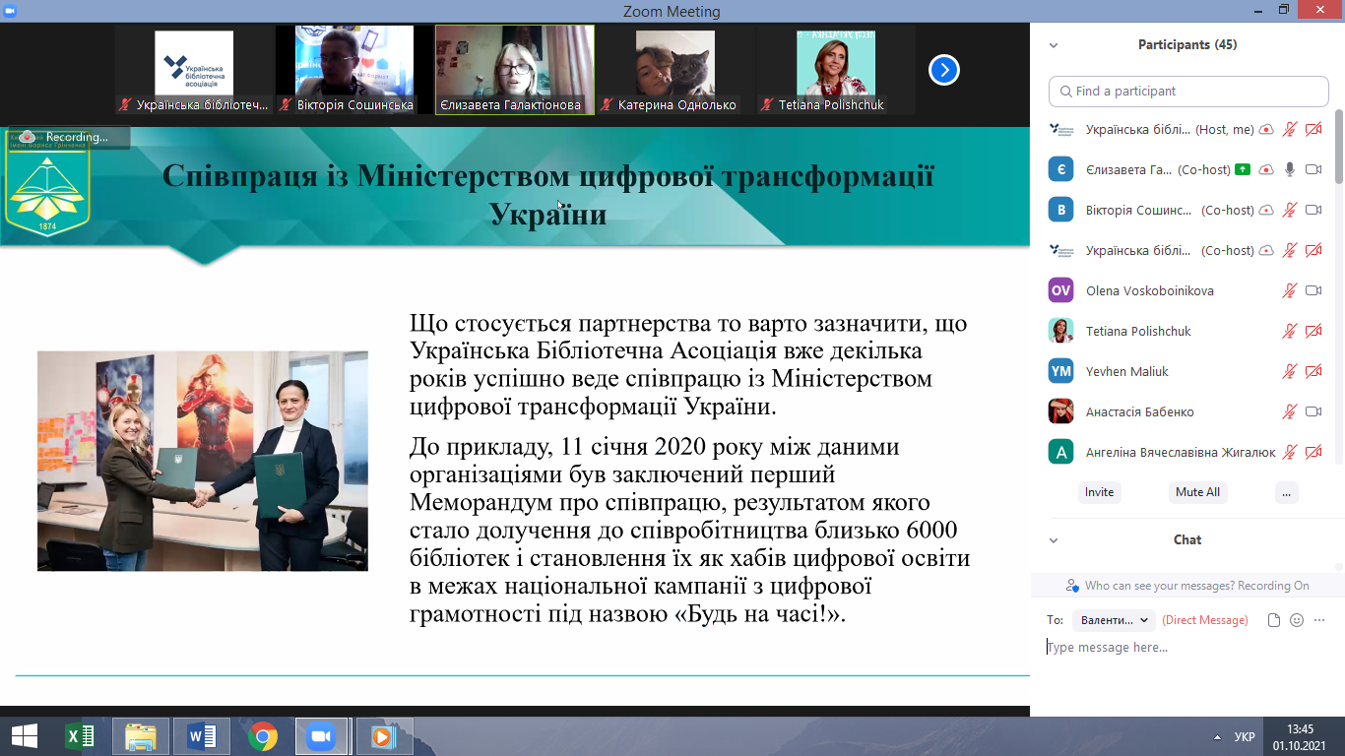Open Google Chrome from the taskbar
This screenshot has height=756, width=1345.
(x=262, y=736)
